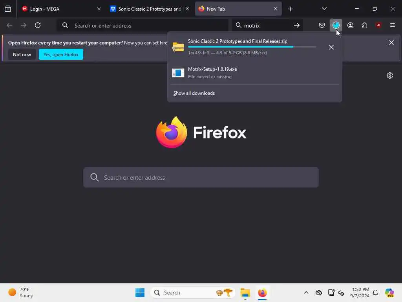The height and width of the screenshot is (302, 402).
Task: Open the notification bell icon
Action: click(375, 293)
